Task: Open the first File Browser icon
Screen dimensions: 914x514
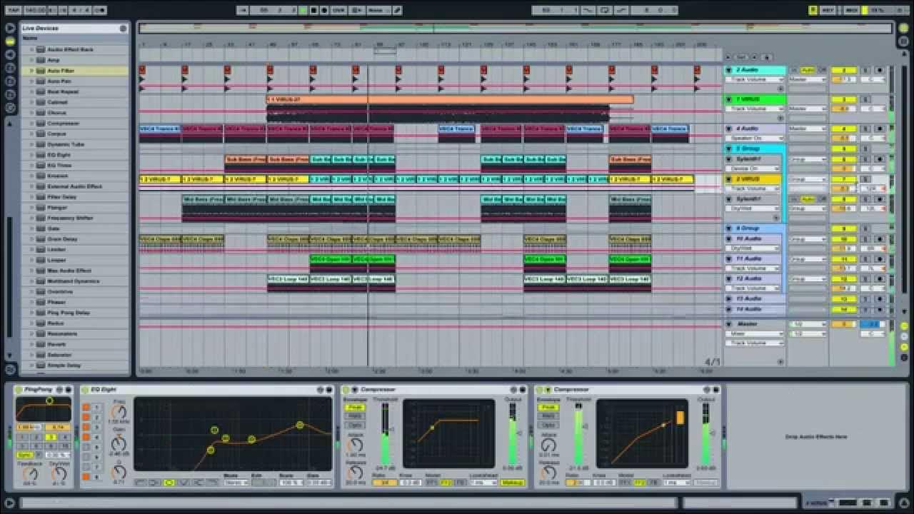Action: (x=10, y=68)
